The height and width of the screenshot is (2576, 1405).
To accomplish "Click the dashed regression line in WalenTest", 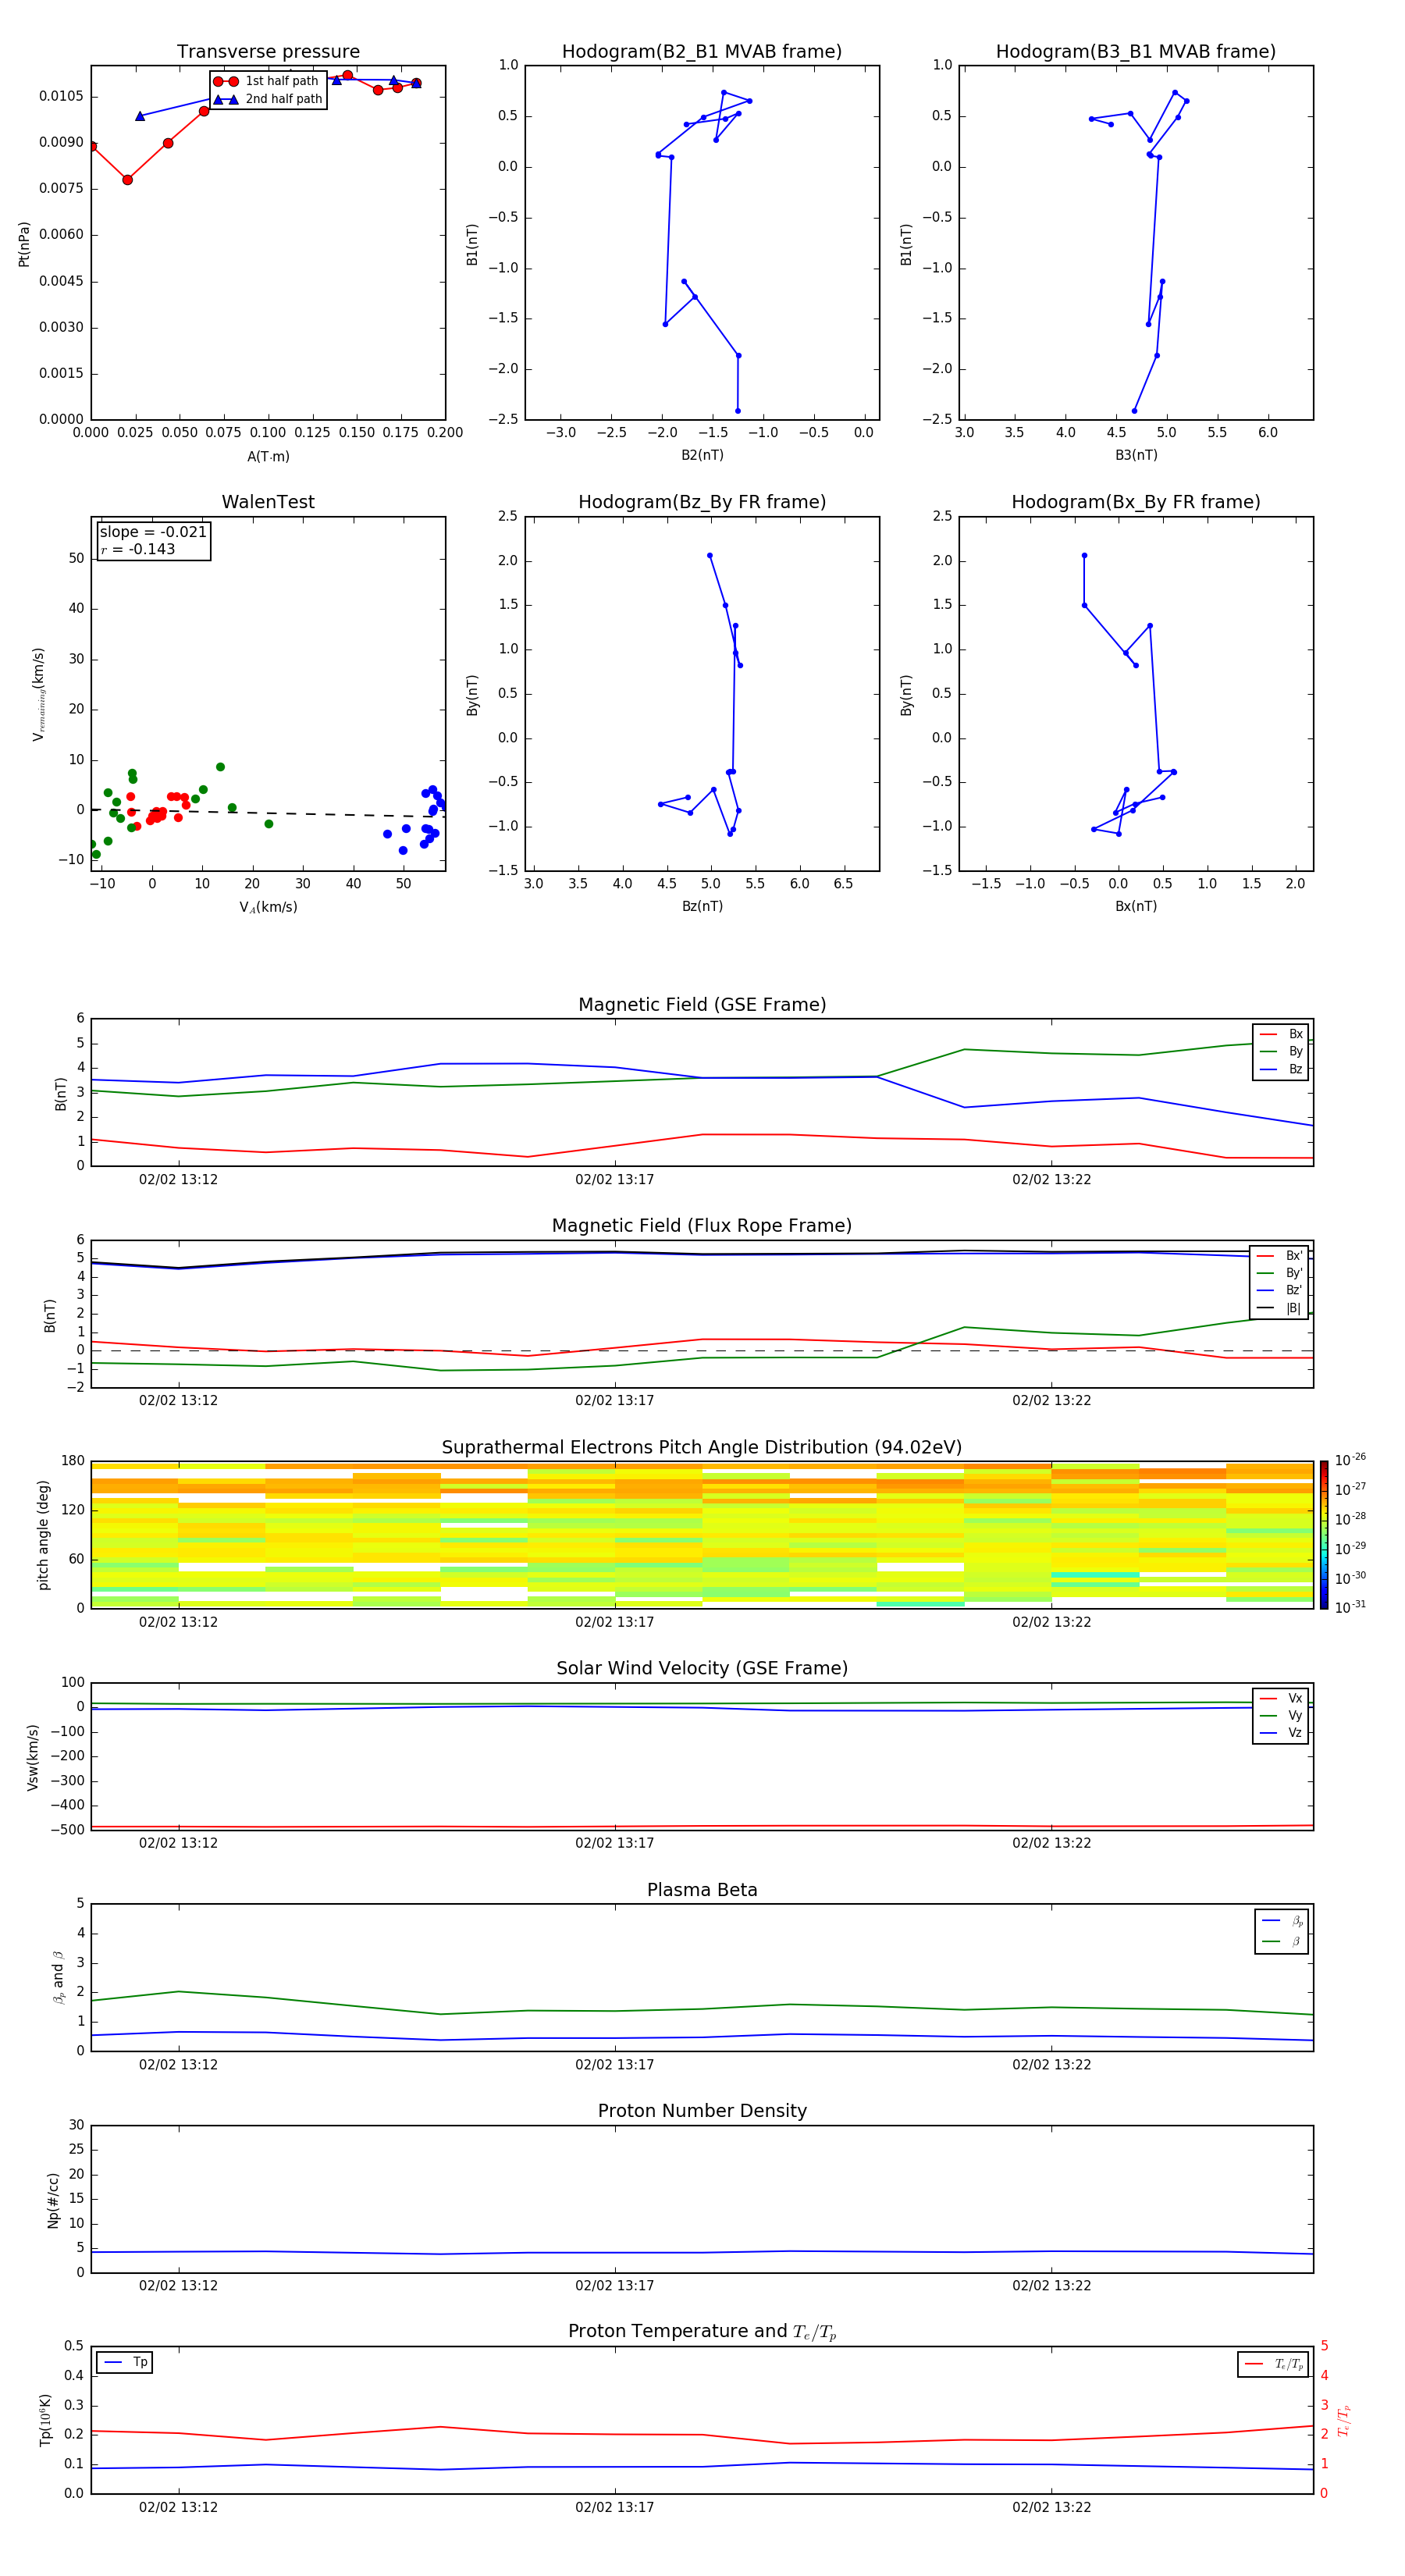I will click(268, 813).
